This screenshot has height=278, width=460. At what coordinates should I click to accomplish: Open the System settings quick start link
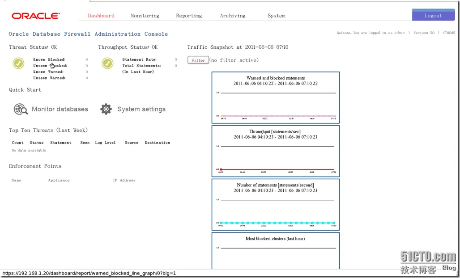[x=141, y=109]
